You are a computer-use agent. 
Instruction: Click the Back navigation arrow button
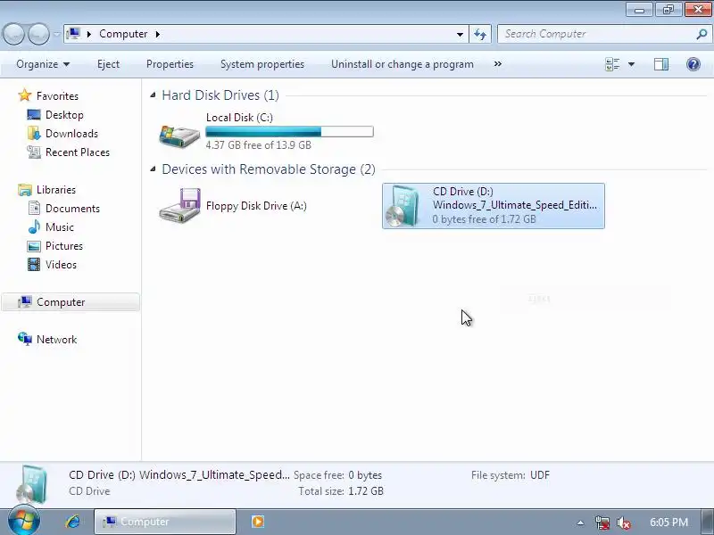[13, 34]
